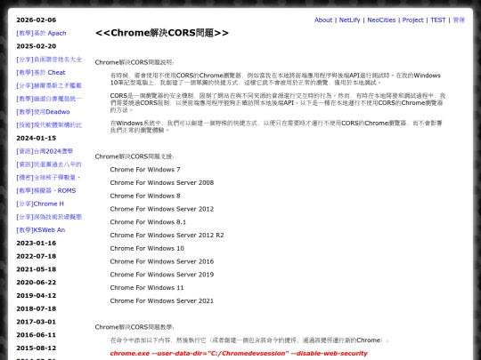Click the paragraph starting '在Windows系統中'
The image size is (481, 360).
(276, 126)
